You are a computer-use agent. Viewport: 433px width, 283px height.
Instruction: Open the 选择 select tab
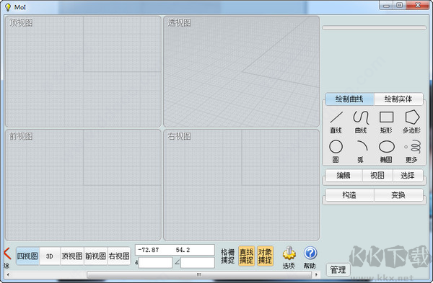click(x=408, y=176)
